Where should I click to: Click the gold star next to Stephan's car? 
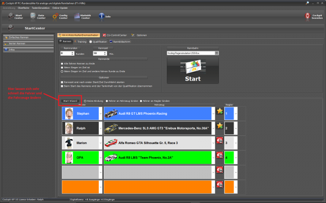(220, 111)
